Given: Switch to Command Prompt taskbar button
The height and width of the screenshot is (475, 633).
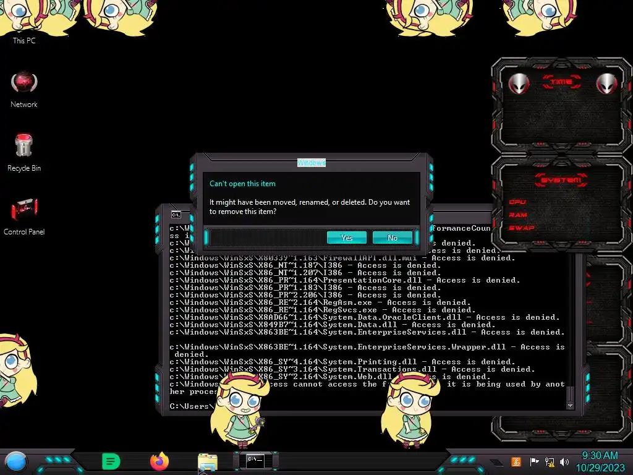Looking at the screenshot, I should click(255, 461).
